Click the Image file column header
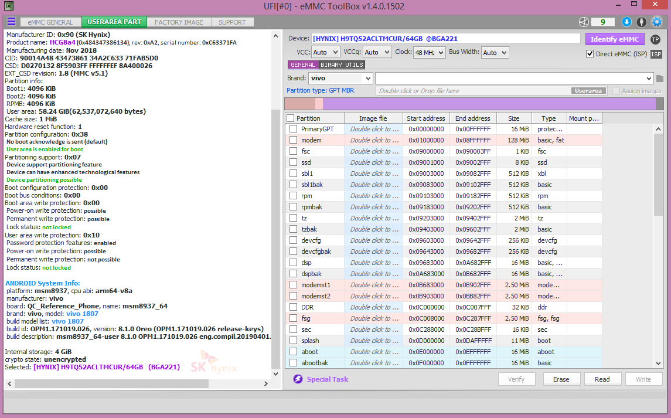The width and height of the screenshot is (671, 418). (x=373, y=118)
